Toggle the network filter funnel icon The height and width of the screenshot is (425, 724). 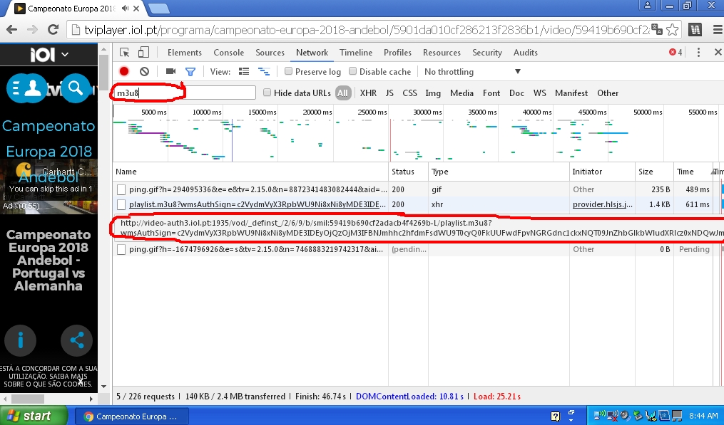[190, 71]
